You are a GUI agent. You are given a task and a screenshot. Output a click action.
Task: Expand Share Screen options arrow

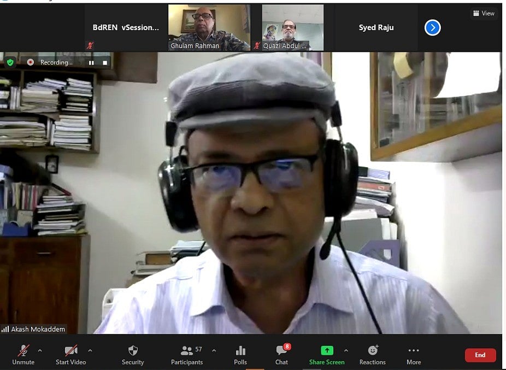click(346, 350)
